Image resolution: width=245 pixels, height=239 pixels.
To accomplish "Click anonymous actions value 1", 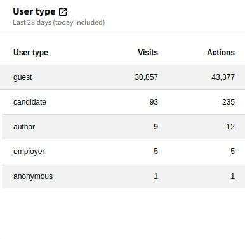I will (x=232, y=176).
